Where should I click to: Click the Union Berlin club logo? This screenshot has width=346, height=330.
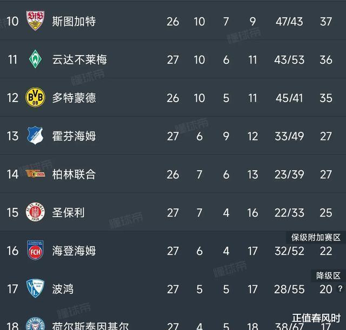pyautogui.click(x=35, y=174)
